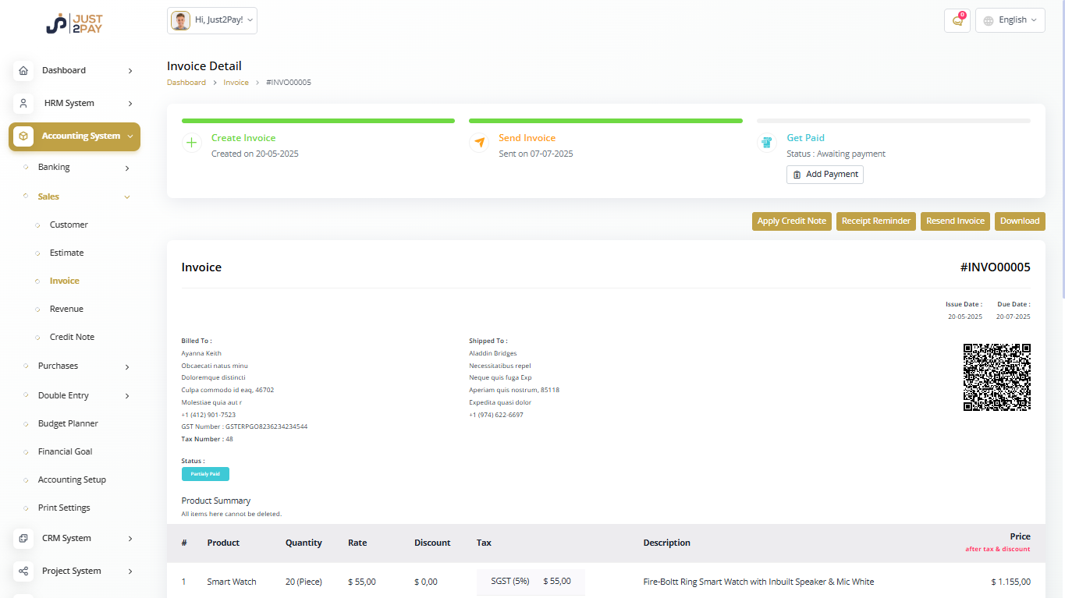Select Banking from the sidebar menu
This screenshot has height=598, width=1065.
click(53, 167)
